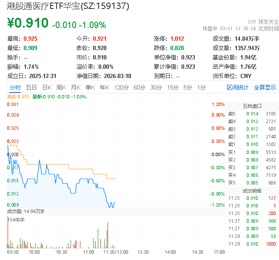Image resolution: width=279 pixels, height=260 pixels.
Task: Show the 年K yearly chart
Action: click(x=104, y=87)
